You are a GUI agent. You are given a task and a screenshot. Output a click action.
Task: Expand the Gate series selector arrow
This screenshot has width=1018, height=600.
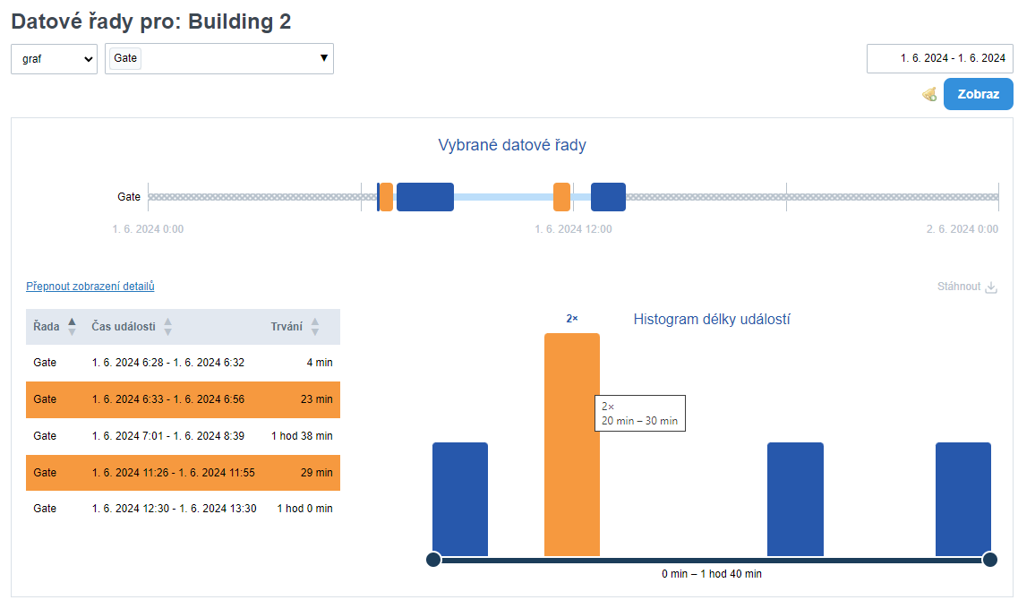(x=323, y=58)
